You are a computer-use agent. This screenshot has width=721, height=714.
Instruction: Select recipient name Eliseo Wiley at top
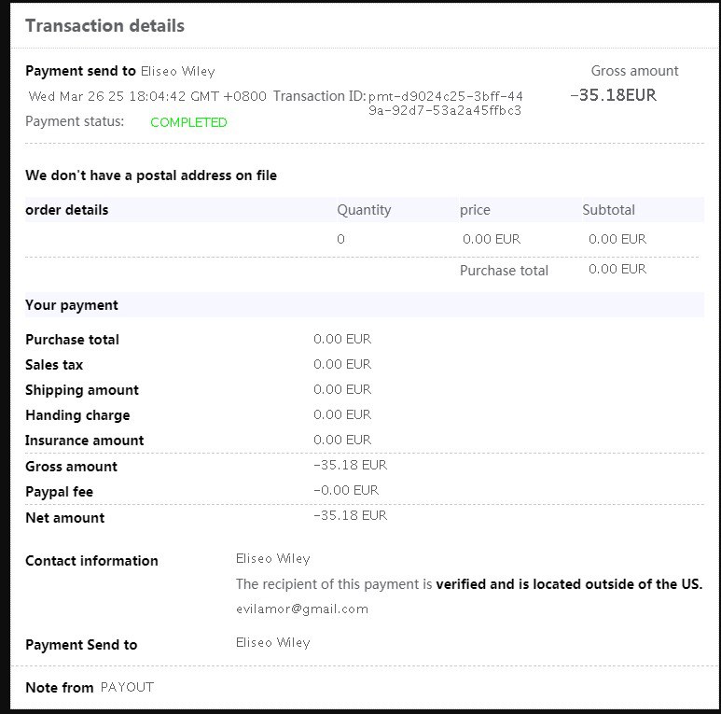tap(178, 71)
